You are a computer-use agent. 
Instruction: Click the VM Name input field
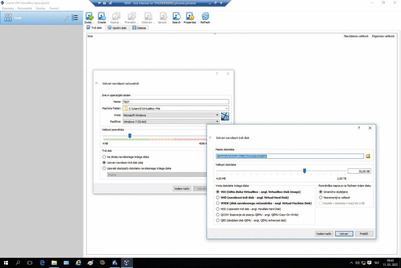pos(176,102)
